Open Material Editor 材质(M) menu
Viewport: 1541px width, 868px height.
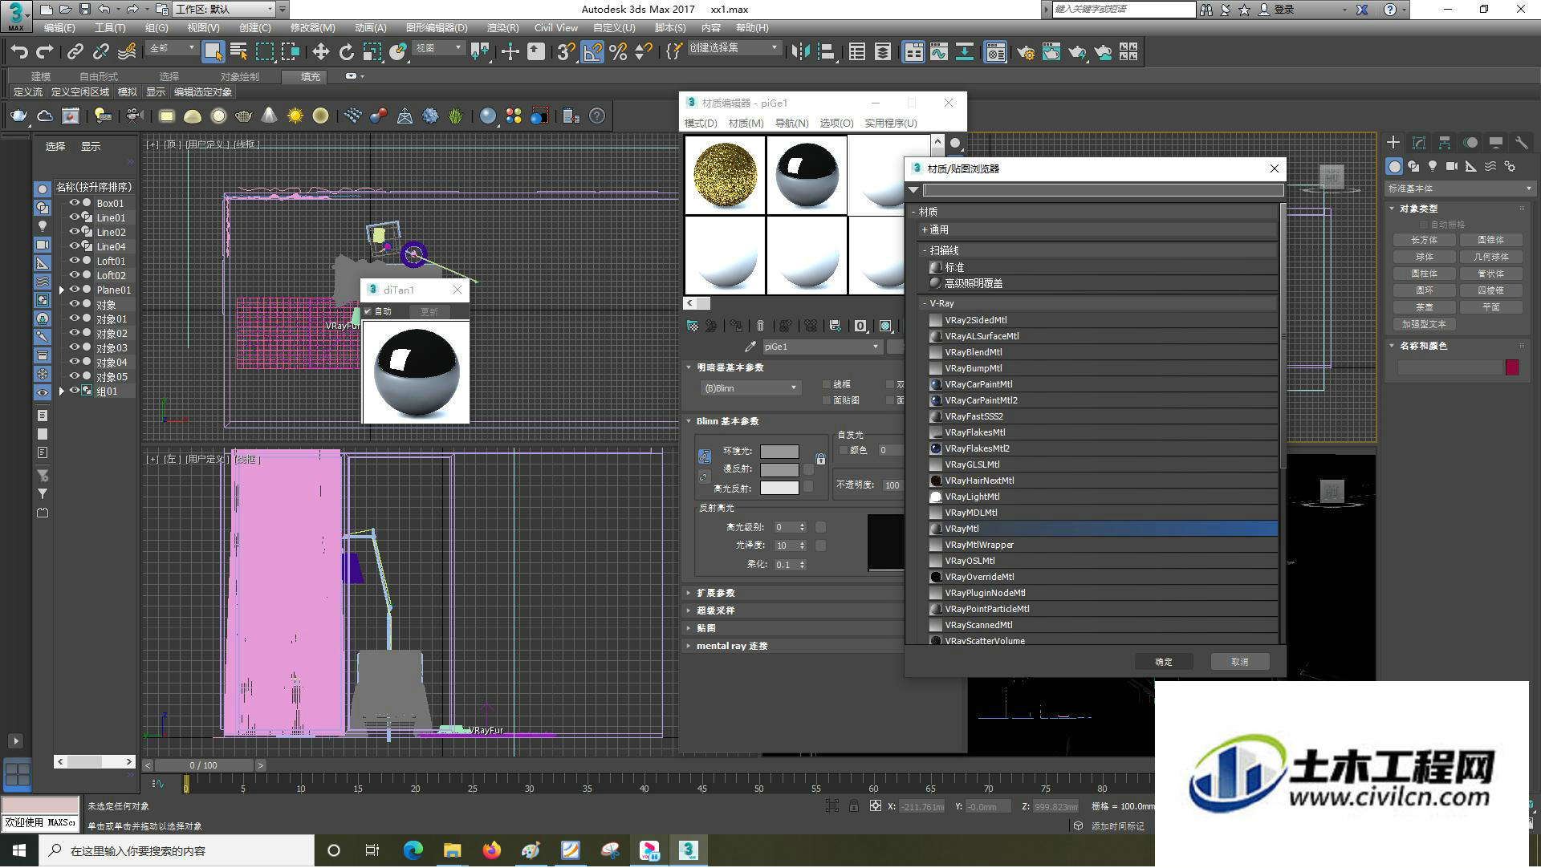(x=746, y=123)
